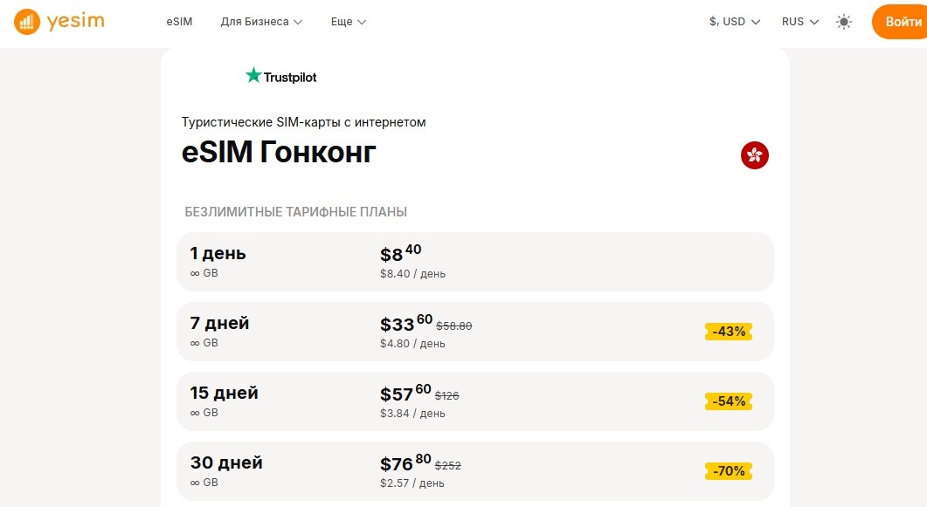Open the USD currency dropdown
Image resolution: width=927 pixels, height=507 pixels.
734,22
